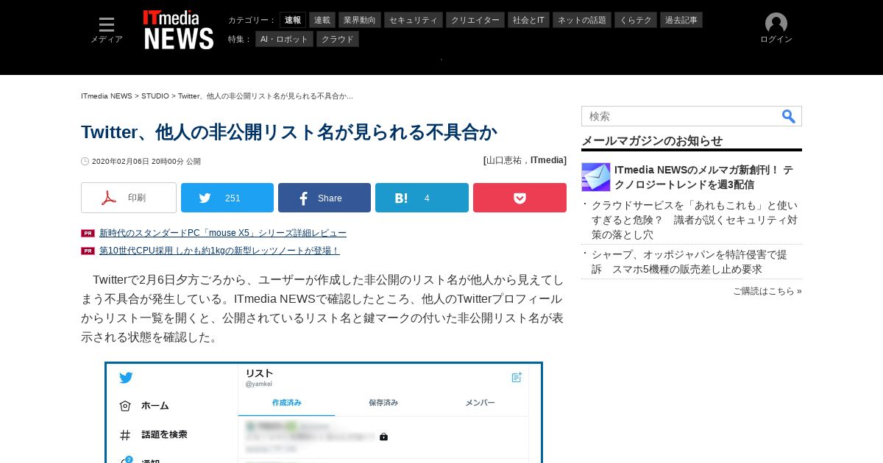Select 連載 category
Viewport: 883px width, 463px height.
click(322, 20)
